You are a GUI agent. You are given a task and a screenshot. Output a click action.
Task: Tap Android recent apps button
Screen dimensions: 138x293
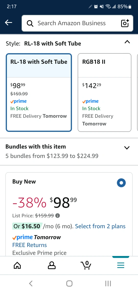coord(108,283)
